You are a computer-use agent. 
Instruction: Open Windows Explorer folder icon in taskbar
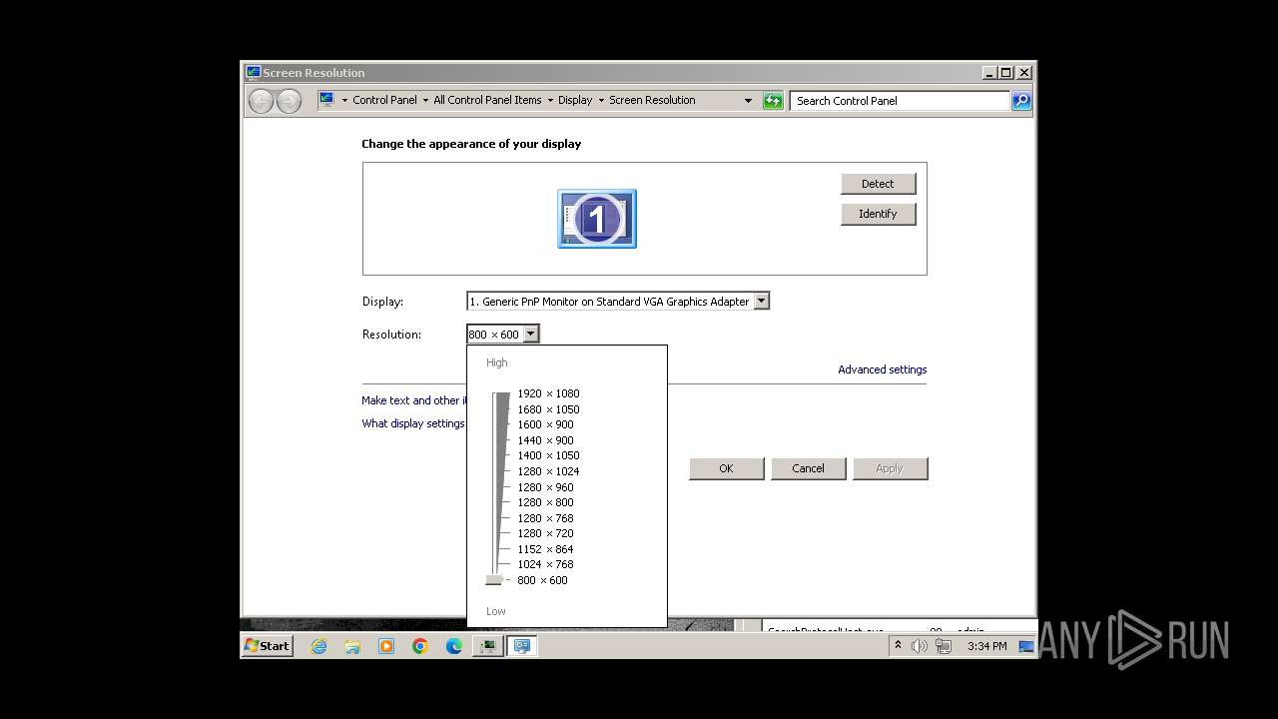(352, 646)
